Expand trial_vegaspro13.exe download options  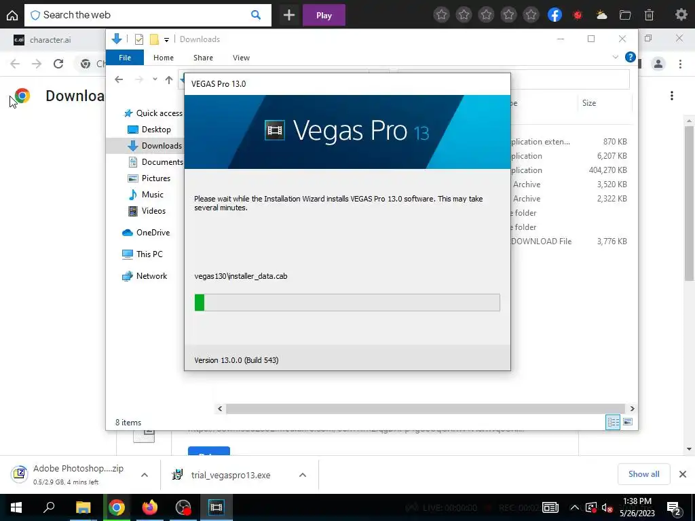coord(303,475)
